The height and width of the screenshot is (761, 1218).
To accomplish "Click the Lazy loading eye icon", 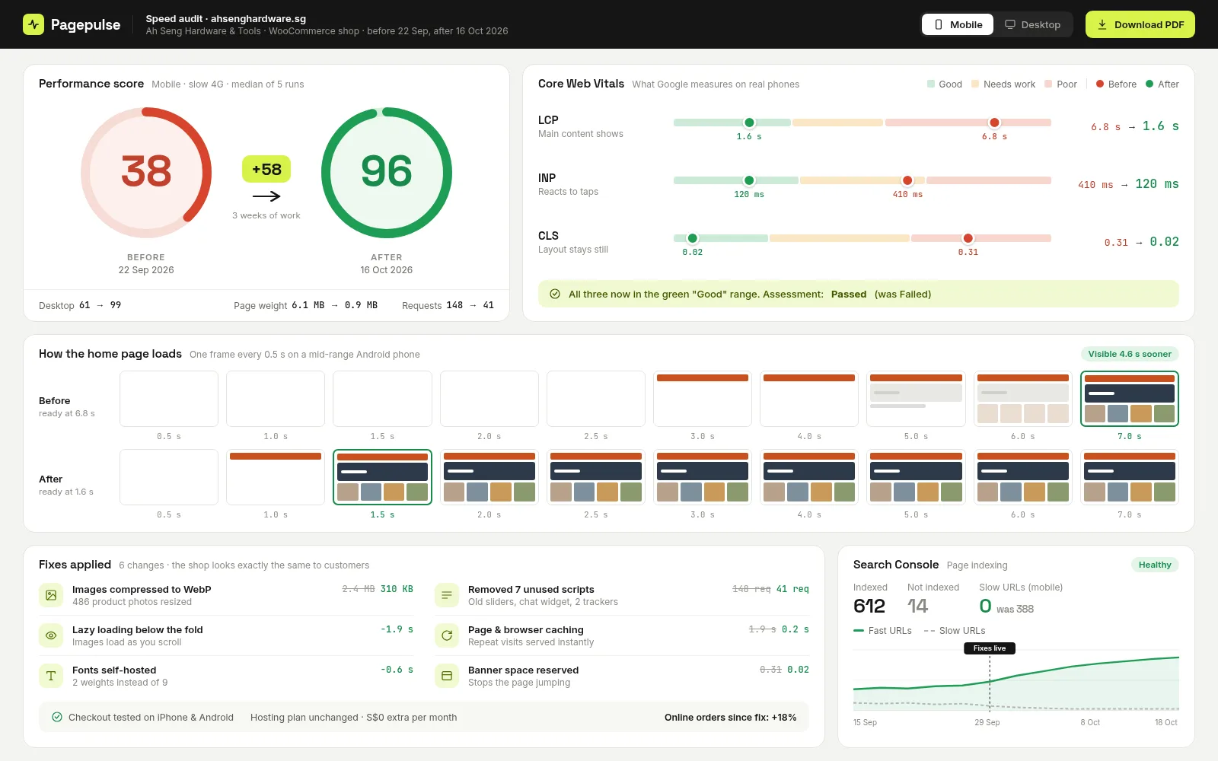I will click(51, 635).
